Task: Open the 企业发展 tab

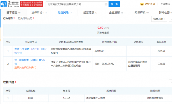Action: [116, 13]
